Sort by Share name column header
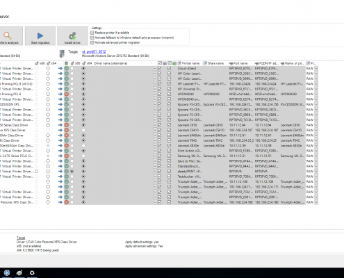This screenshot has height=278, width=344. pyautogui.click(x=215, y=63)
